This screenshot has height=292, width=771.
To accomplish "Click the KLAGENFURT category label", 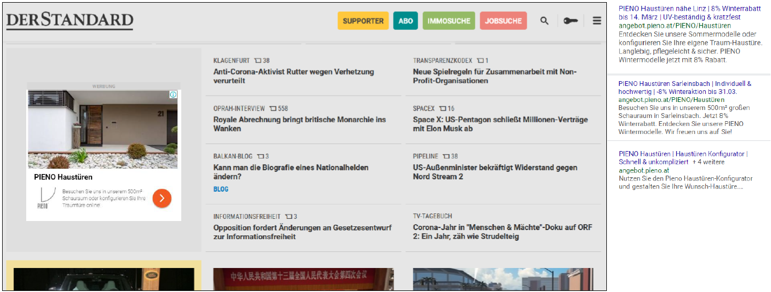I will 232,61.
